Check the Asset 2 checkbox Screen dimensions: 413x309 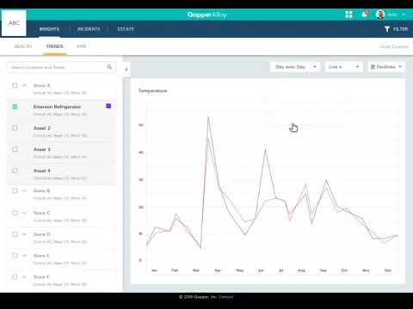click(15, 128)
